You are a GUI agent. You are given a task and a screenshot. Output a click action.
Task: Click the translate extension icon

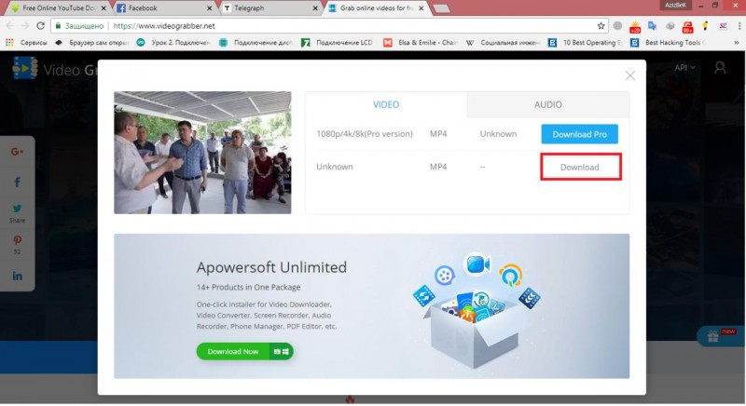coord(652,26)
